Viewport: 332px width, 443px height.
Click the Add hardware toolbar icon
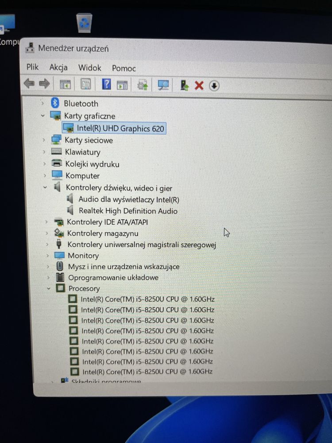point(184,85)
